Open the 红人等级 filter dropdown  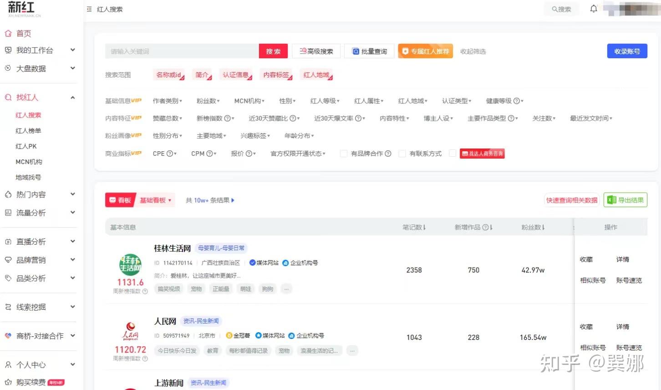tap(325, 101)
